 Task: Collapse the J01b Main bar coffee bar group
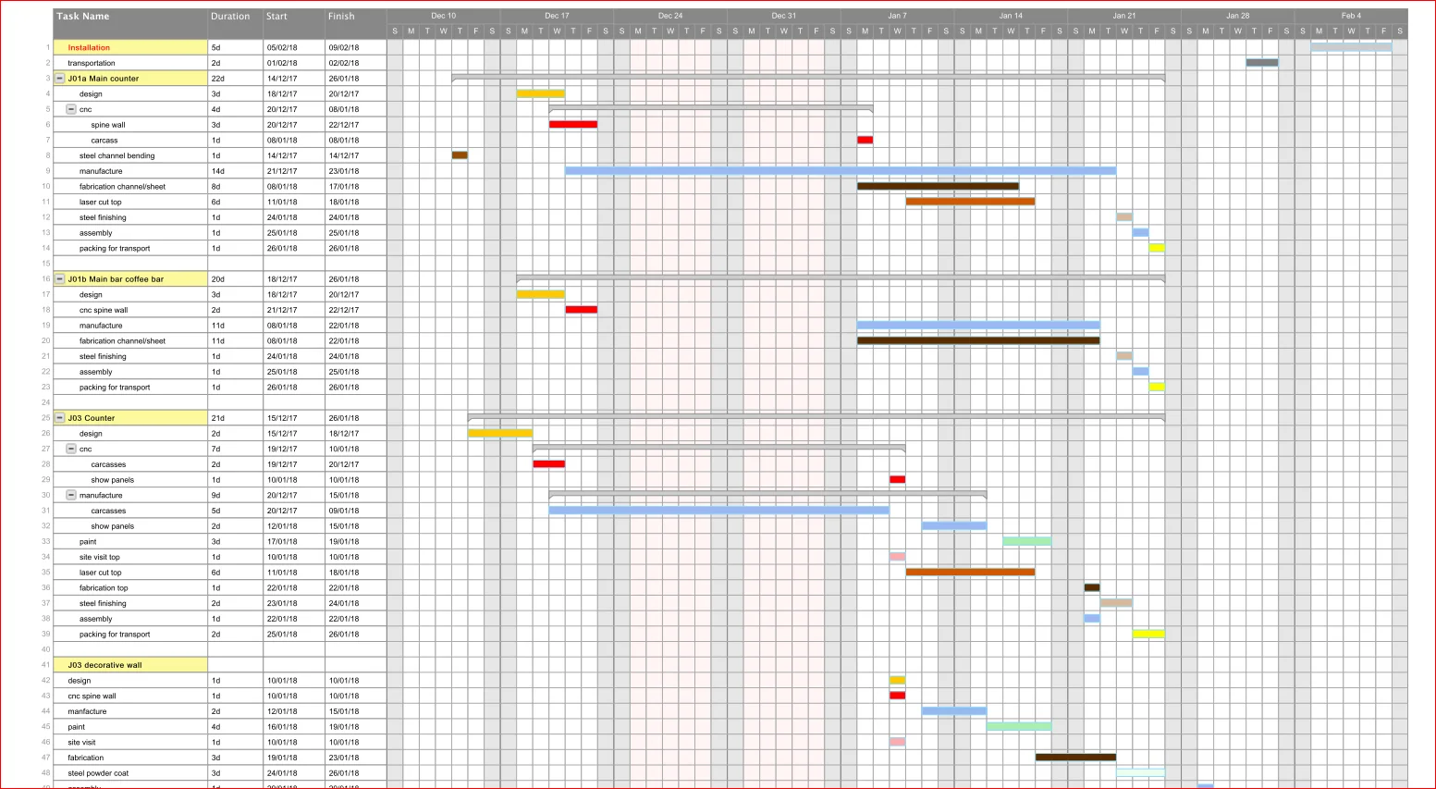[x=59, y=279]
